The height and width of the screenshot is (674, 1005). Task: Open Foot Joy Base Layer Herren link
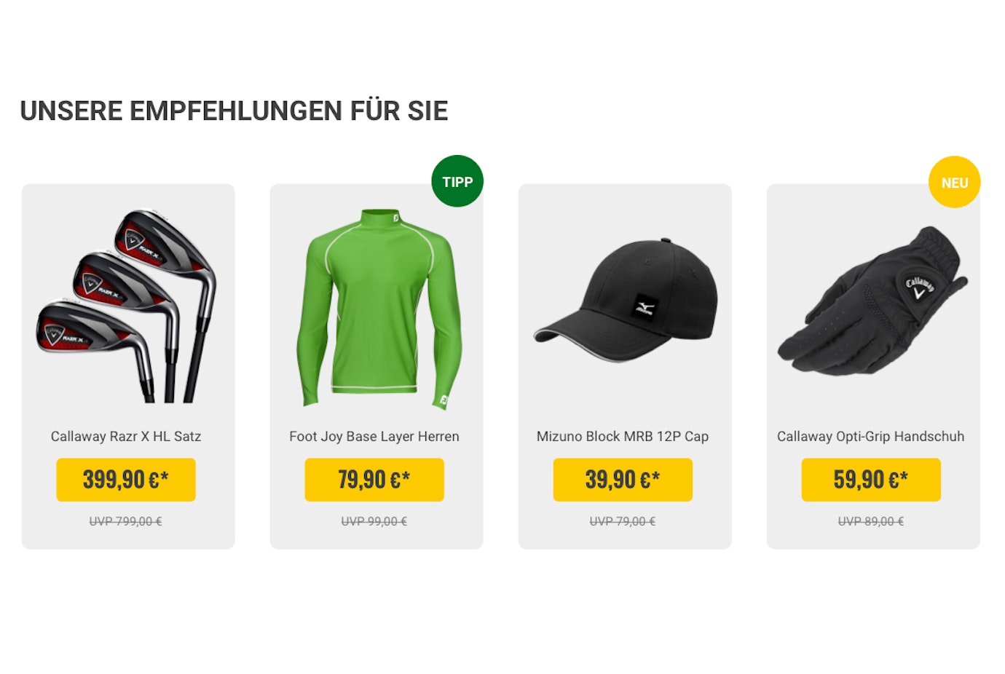(x=374, y=436)
